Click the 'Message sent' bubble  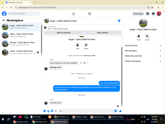[55, 67]
